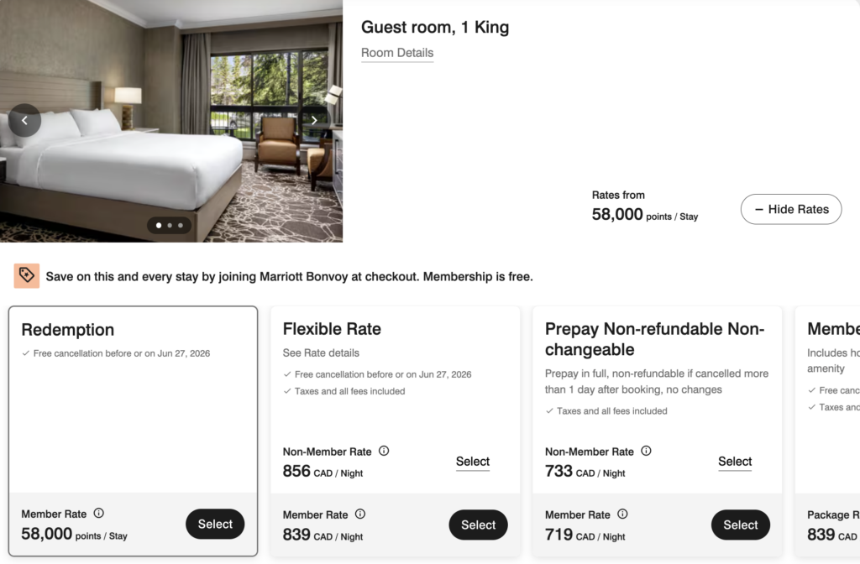The image size is (860, 564).
Task: Open the Room Details link
Action: tap(397, 53)
